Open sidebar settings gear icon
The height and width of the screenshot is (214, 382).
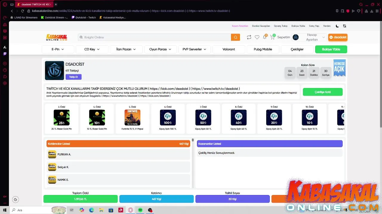(x=5, y=83)
